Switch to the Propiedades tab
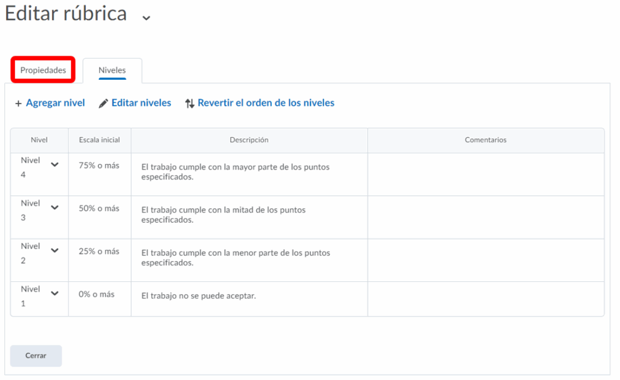Viewport: 620px width, 380px height. coord(43,70)
